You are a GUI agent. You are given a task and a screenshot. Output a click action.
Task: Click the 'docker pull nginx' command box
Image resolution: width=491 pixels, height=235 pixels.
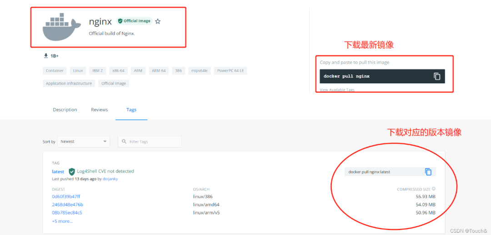(382, 76)
